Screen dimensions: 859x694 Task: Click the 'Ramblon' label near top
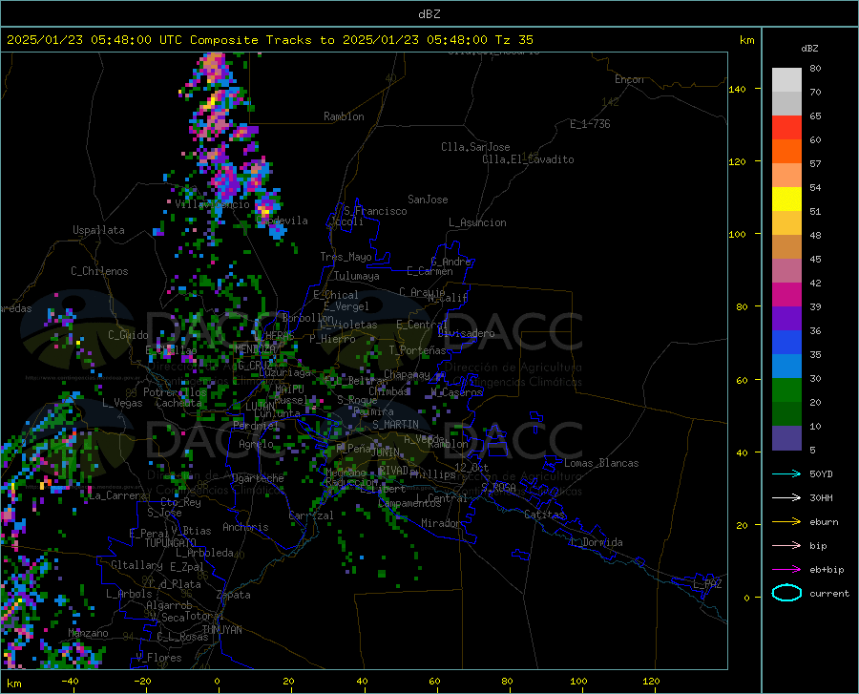pyautogui.click(x=344, y=116)
